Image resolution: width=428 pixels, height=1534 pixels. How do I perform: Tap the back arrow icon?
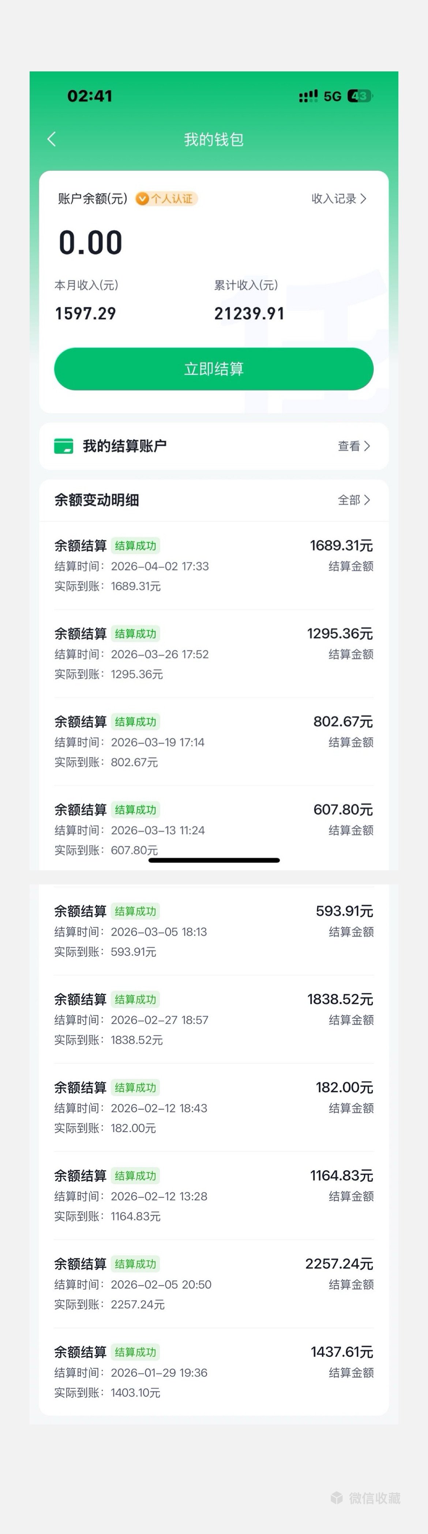(x=52, y=139)
